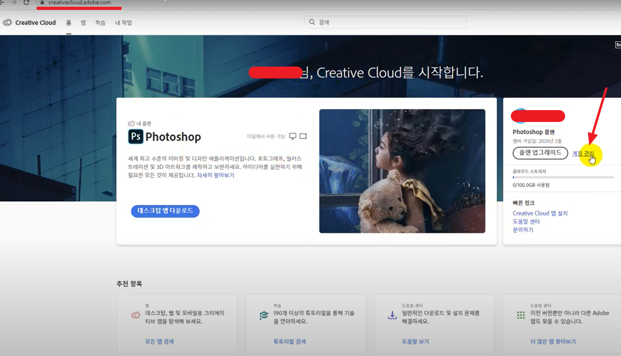This screenshot has width=621, height=356.
Task: Click the 플랜 업그레이드 button
Action: (x=540, y=153)
